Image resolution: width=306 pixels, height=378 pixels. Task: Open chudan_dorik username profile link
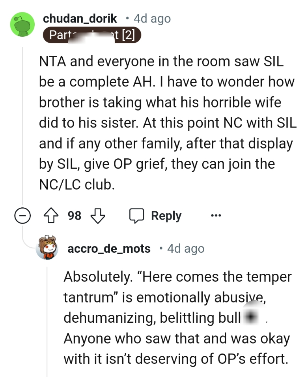(x=80, y=18)
